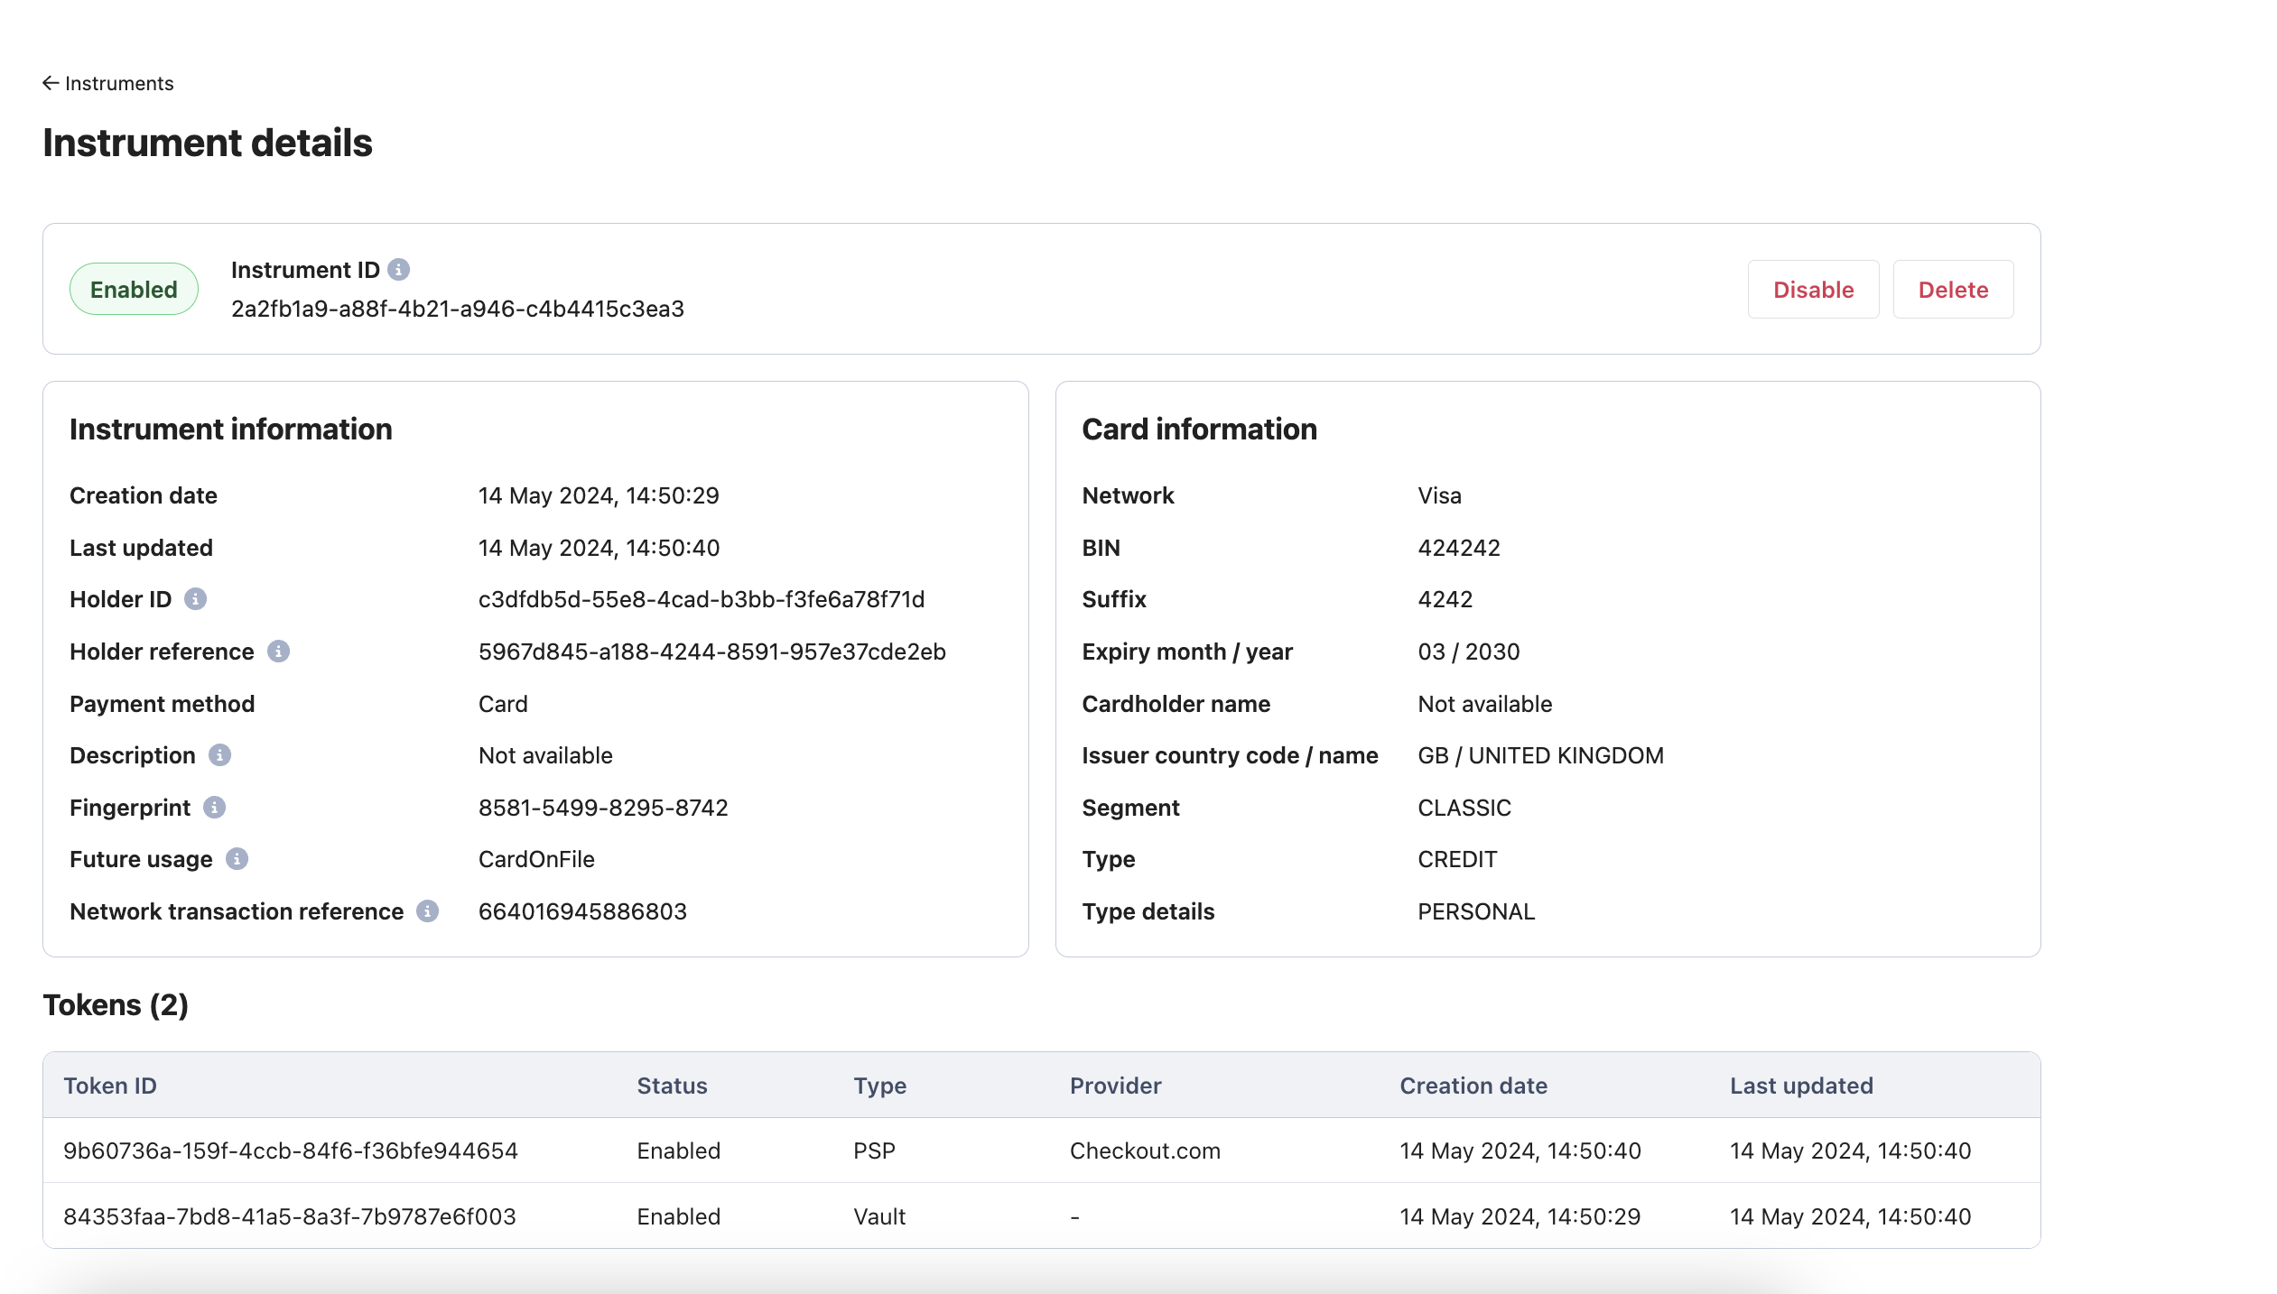Click the Provider column header

click(1116, 1086)
